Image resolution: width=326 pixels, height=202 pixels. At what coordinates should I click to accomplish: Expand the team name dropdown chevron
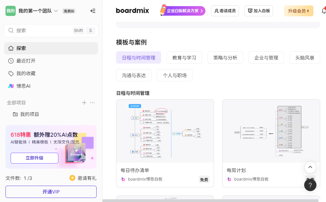click(x=56, y=11)
